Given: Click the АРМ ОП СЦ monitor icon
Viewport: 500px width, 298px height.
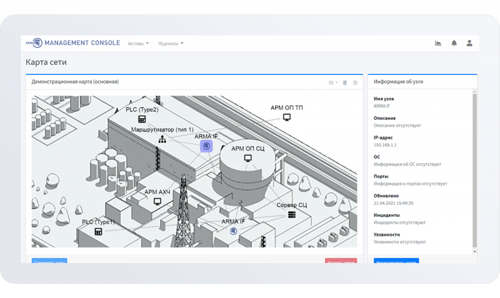Looking at the screenshot, I should click(247, 159).
